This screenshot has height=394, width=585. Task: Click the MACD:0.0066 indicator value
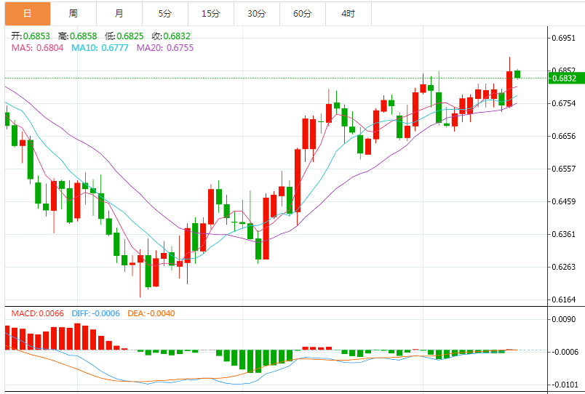(x=38, y=313)
